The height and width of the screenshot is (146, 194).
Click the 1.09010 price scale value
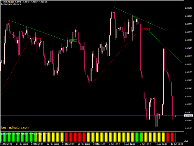click(189, 16)
